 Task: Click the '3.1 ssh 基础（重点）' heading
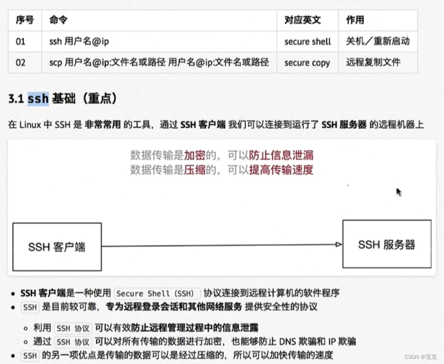pos(63,99)
